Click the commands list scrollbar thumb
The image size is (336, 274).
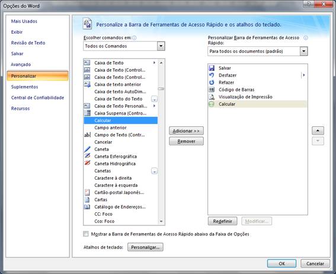click(x=161, y=88)
